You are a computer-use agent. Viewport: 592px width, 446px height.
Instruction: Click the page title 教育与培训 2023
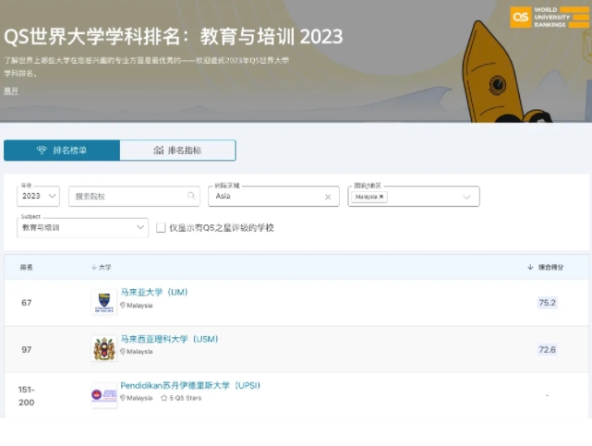pos(272,37)
